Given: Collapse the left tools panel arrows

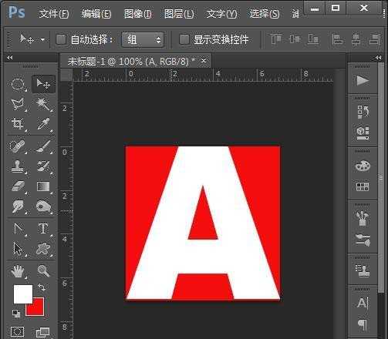Looking at the screenshot, I should 10,58.
